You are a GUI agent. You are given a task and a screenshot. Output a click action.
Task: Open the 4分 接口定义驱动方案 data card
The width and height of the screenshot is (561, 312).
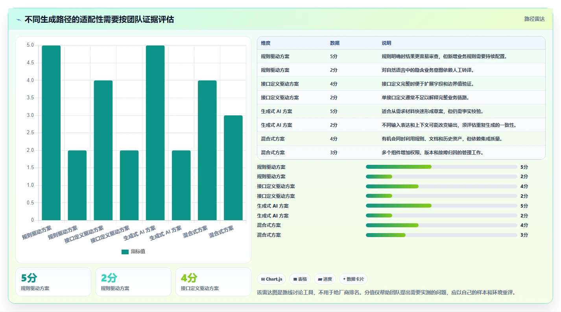pyautogui.click(x=213, y=282)
